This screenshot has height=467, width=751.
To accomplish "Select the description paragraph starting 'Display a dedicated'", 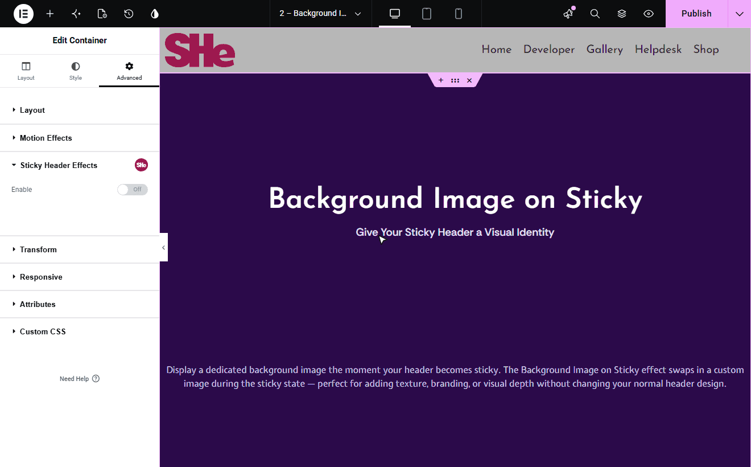I will tap(455, 377).
